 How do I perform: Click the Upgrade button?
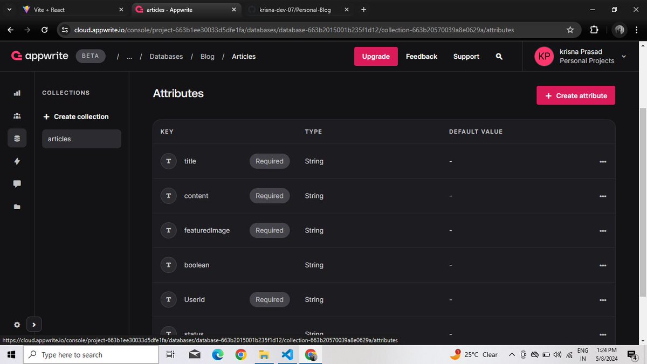376,56
